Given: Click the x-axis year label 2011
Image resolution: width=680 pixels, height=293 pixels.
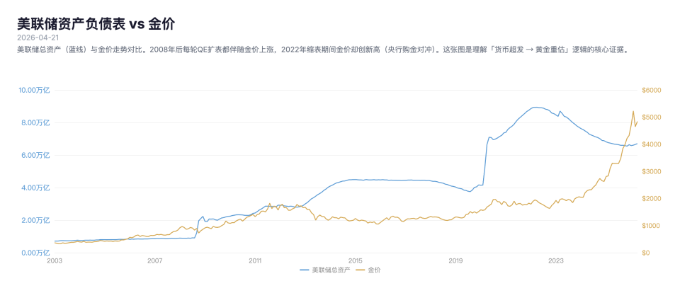Looking at the screenshot, I should pos(255,261).
